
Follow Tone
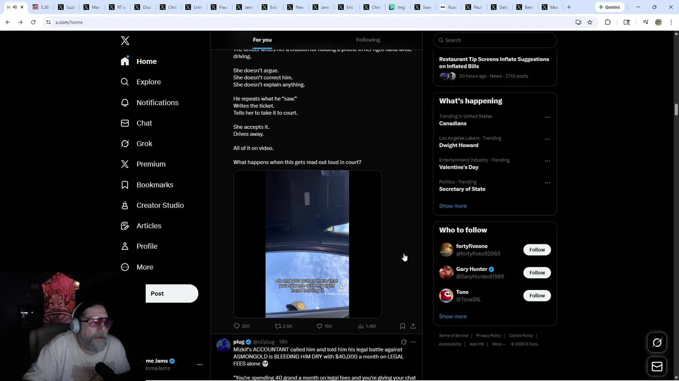click(x=537, y=296)
